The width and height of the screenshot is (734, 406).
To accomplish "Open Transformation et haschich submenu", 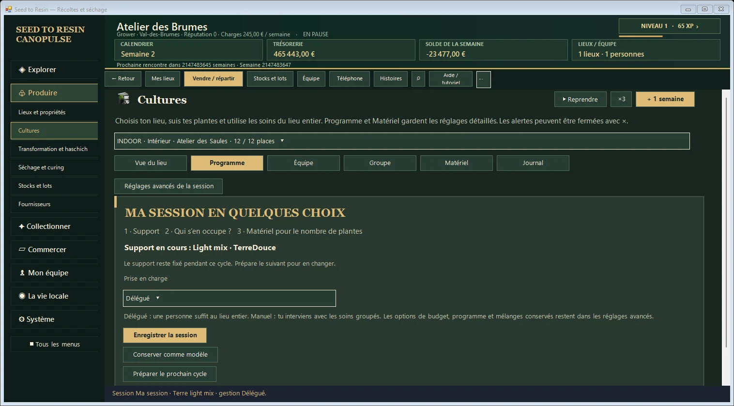I will 54,149.
